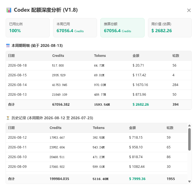Click the 69.01M tokens value
The height and width of the screenshot is (190, 196).
tap(99, 75)
